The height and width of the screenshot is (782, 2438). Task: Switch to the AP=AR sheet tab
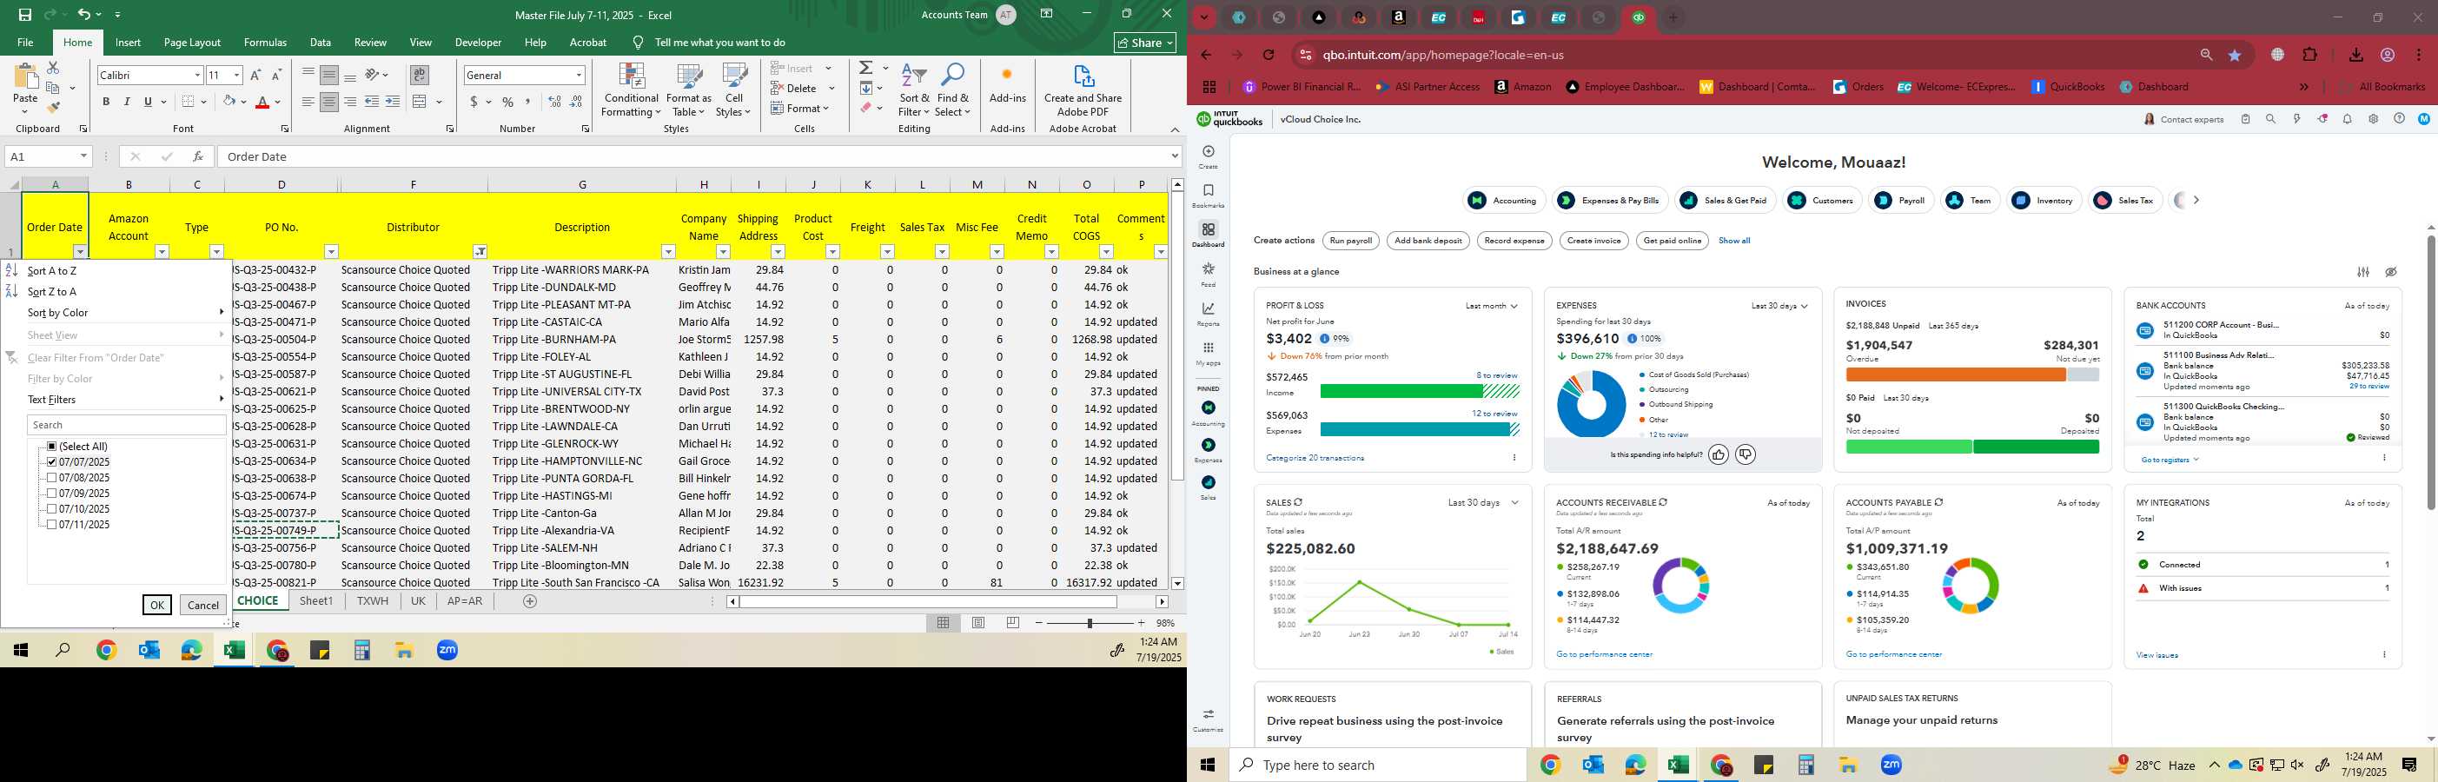coord(465,601)
